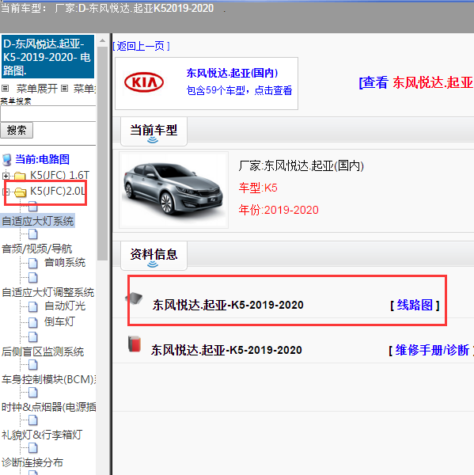Viewport: 474px width, 475px height.
Task: Select 车身控制模块(BCM) tree item
Action: [48, 379]
